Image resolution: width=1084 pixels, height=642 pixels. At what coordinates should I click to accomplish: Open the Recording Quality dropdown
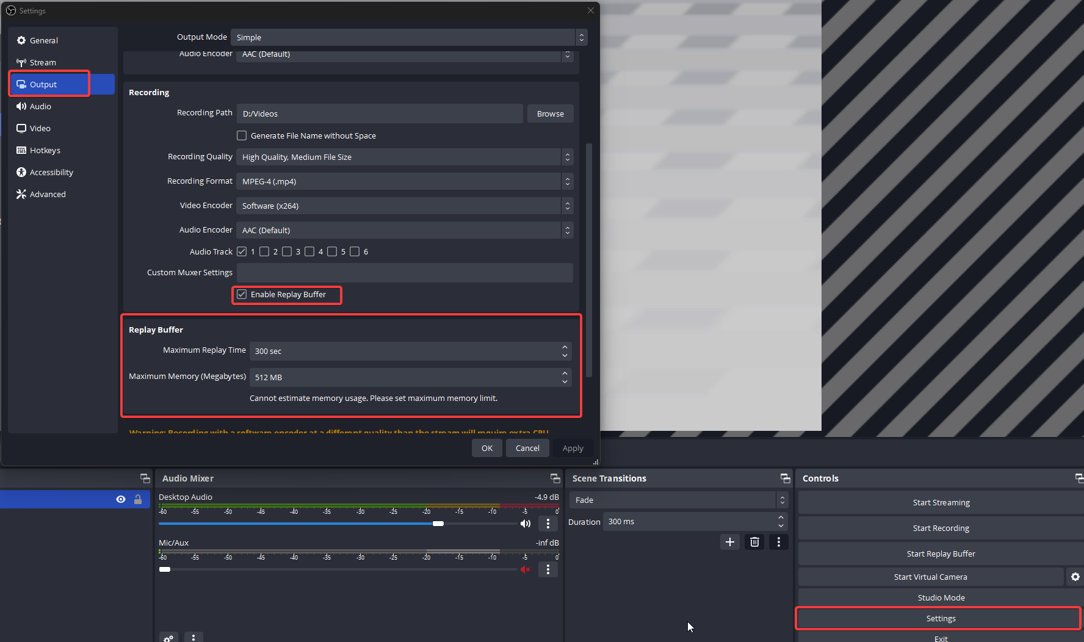404,157
